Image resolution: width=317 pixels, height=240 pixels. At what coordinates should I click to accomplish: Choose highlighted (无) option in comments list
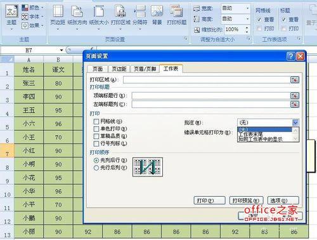click(264, 130)
